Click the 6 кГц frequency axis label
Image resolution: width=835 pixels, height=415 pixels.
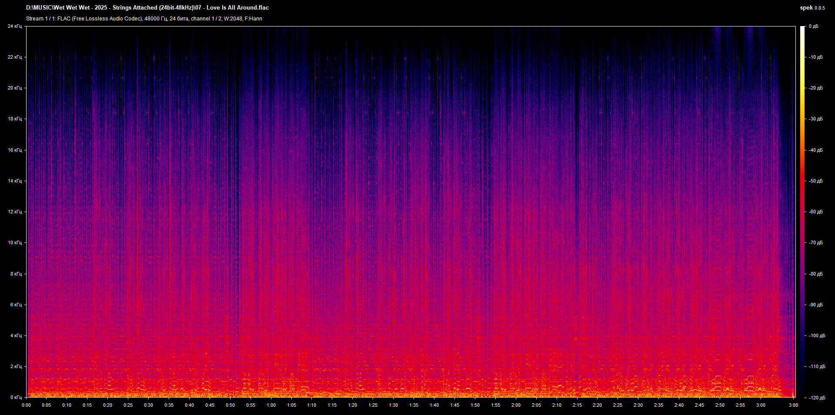coord(16,305)
